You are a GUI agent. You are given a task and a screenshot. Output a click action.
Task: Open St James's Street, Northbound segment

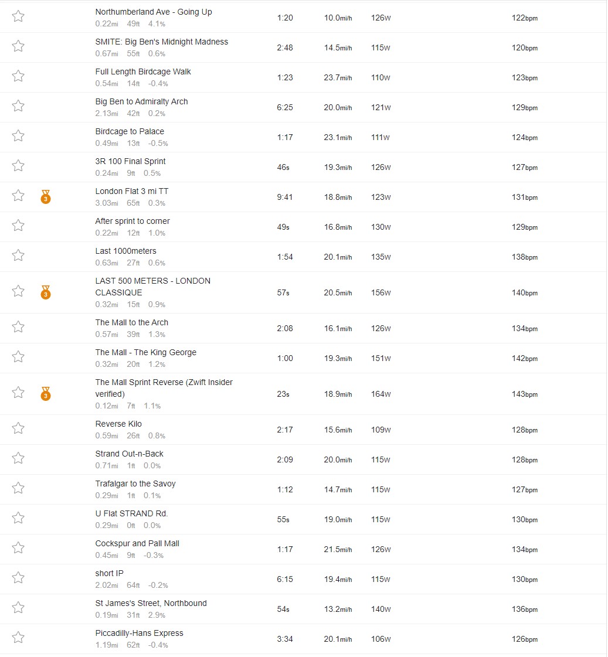pos(151,603)
